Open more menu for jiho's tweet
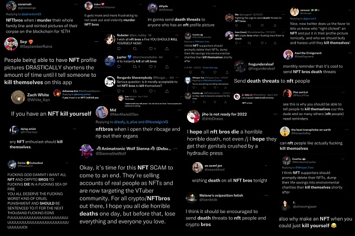The height and width of the screenshot is (236, 355). (x=275, y=114)
